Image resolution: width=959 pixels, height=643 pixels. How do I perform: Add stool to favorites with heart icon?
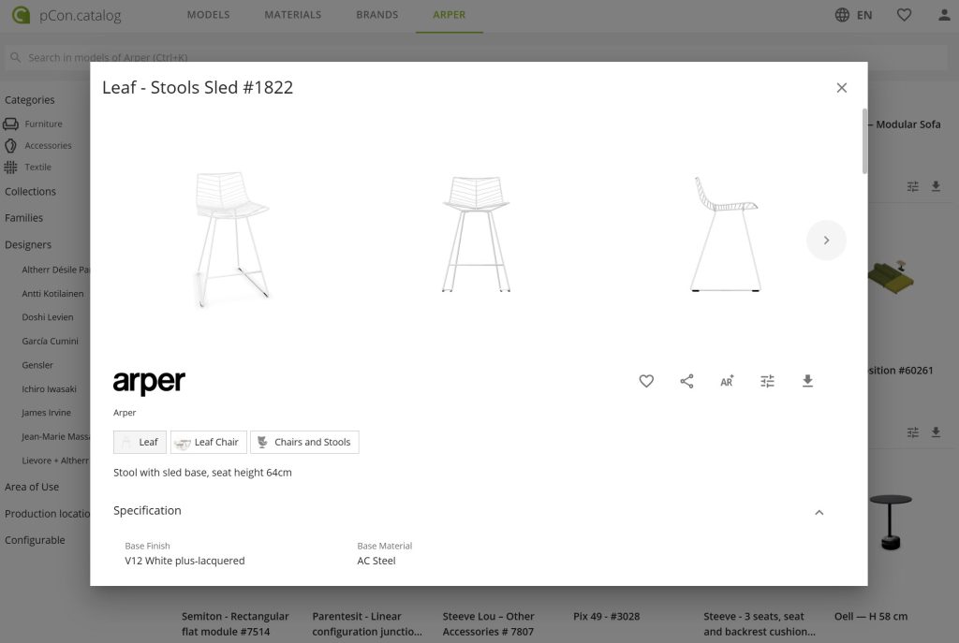pyautogui.click(x=646, y=381)
